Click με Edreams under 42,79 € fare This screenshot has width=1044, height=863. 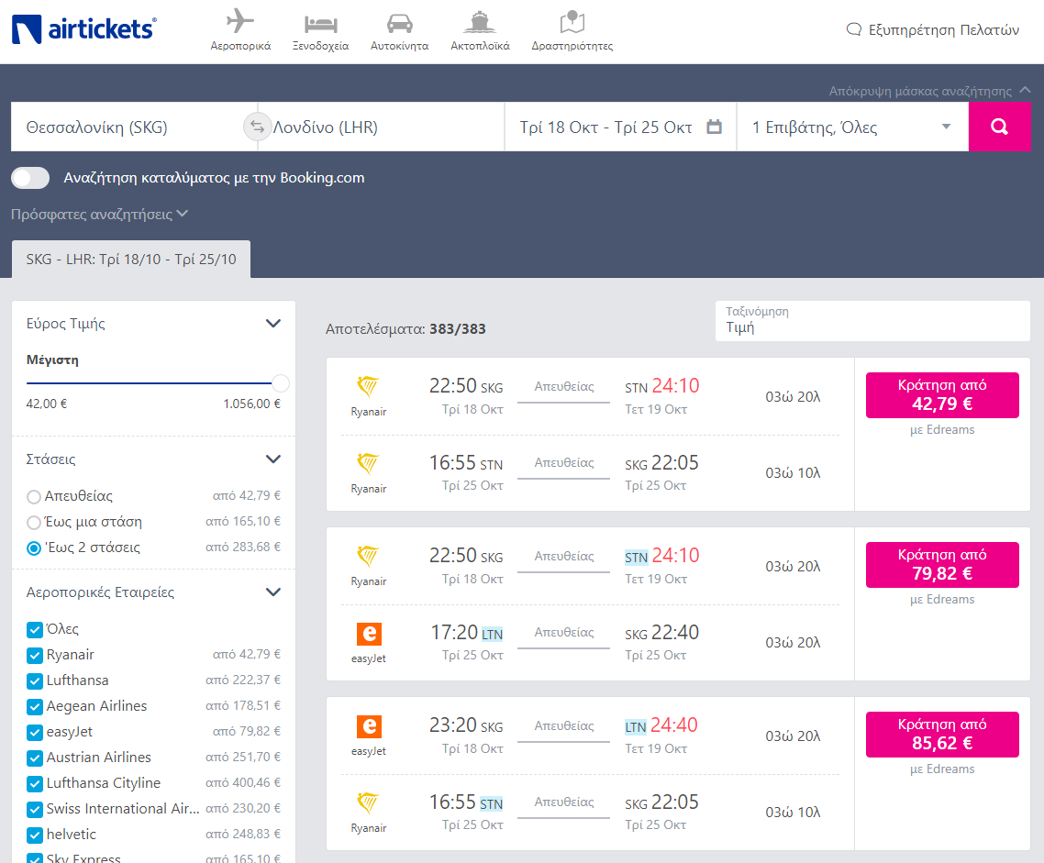pyautogui.click(x=942, y=430)
